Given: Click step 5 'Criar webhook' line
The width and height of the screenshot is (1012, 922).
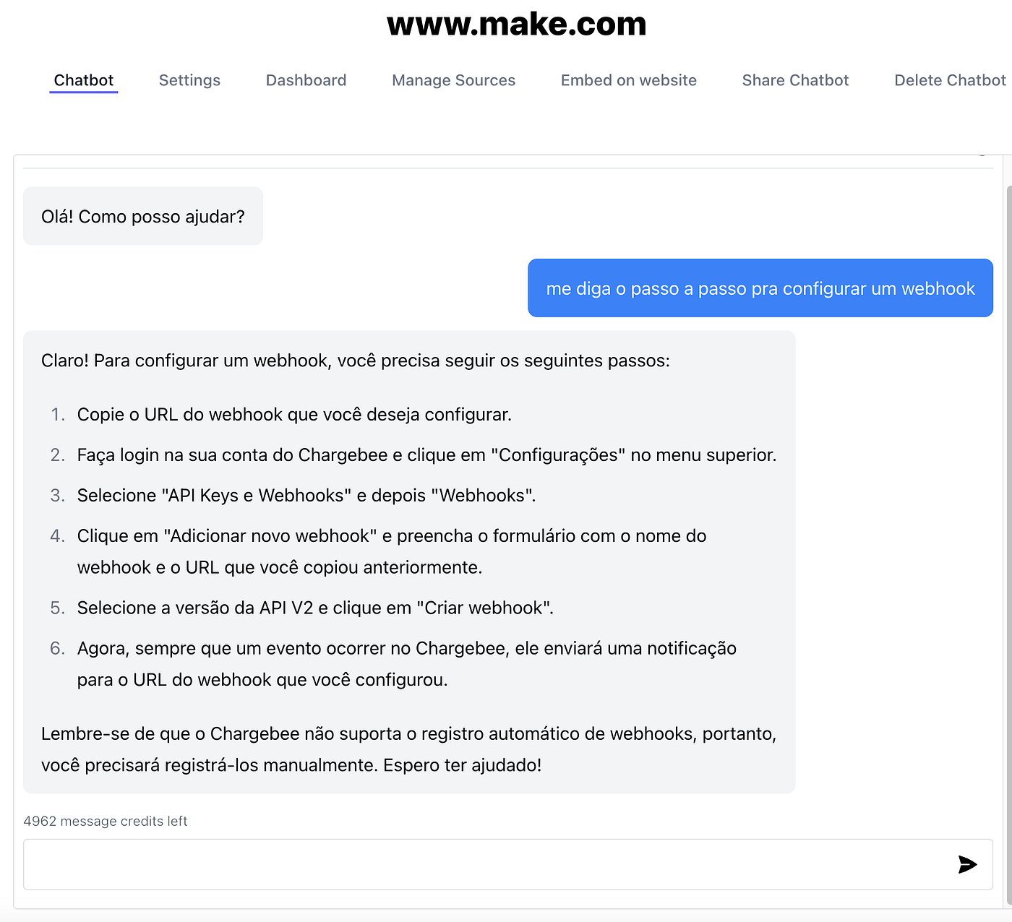Looking at the screenshot, I should click(315, 608).
